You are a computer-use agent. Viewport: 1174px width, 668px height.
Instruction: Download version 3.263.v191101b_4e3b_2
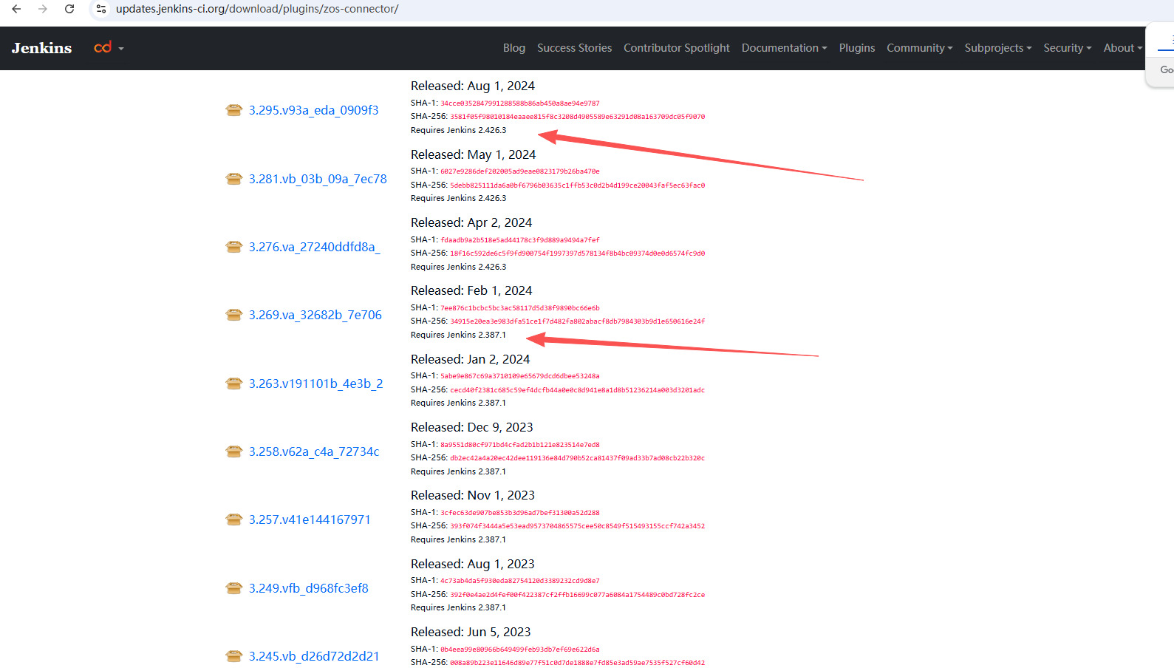tap(316, 384)
